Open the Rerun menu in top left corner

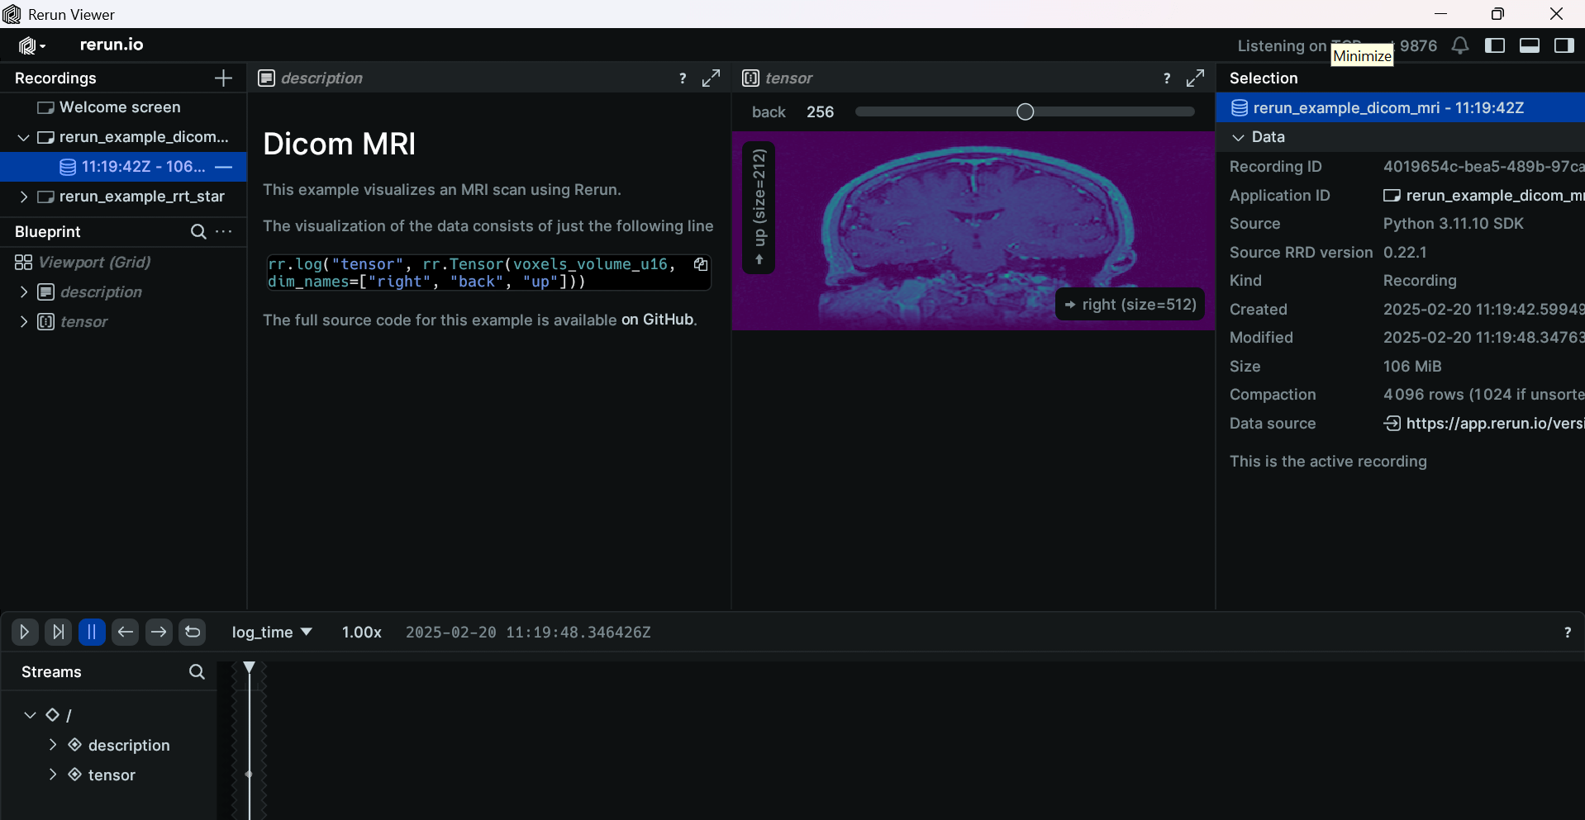[31, 45]
